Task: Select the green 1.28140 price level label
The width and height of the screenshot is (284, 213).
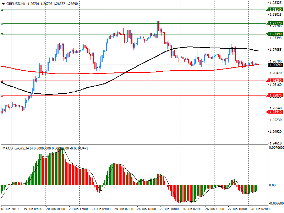Action: 275,10
